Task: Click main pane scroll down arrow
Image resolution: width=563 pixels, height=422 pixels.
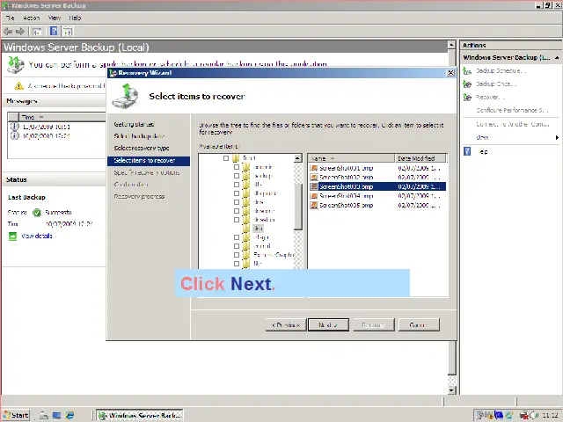Action: pos(452,390)
